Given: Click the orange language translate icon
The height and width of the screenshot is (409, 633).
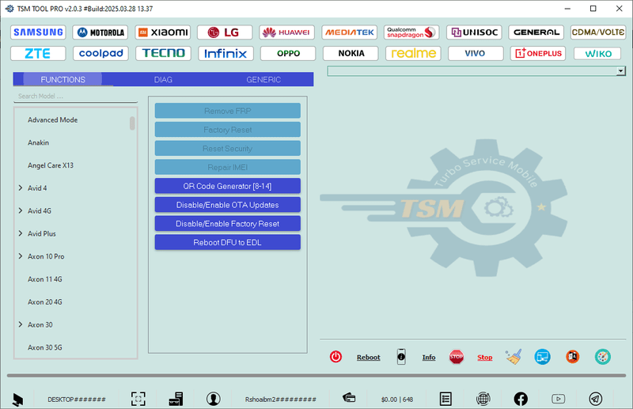Looking at the screenshot, I should click(x=572, y=357).
